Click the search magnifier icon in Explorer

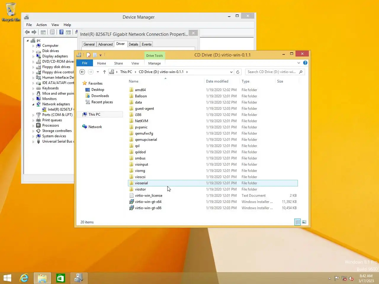[301, 72]
